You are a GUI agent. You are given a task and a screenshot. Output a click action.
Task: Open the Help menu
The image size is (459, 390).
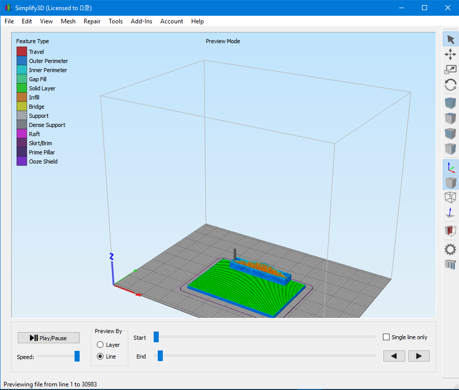197,21
